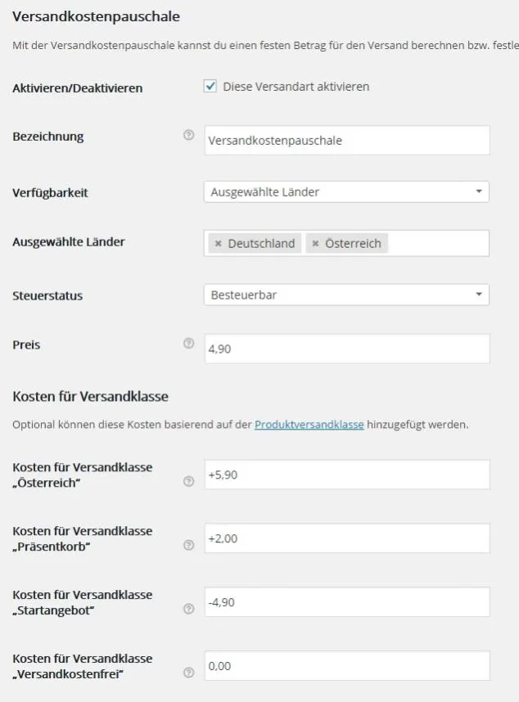This screenshot has height=702, width=519.
Task: Click help icon next to Preis
Action: (x=188, y=344)
